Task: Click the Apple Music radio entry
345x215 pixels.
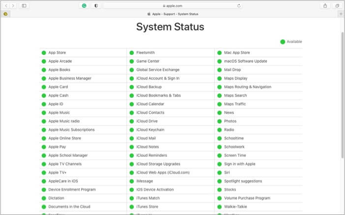Action: click(64, 121)
